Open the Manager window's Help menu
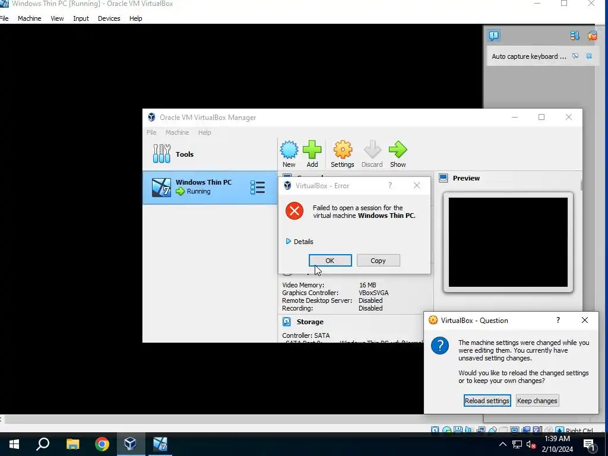Viewport: 608px width, 456px height. click(x=205, y=132)
